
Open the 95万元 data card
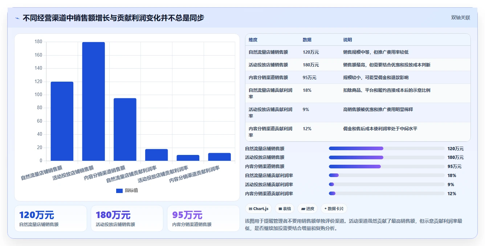(203, 218)
